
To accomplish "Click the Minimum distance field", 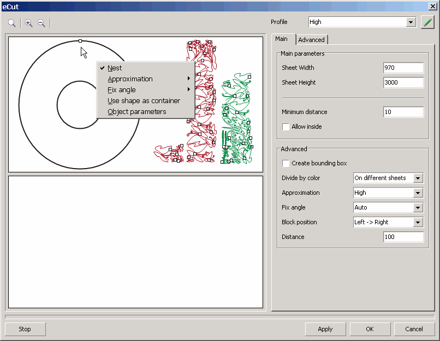I will pos(403,112).
